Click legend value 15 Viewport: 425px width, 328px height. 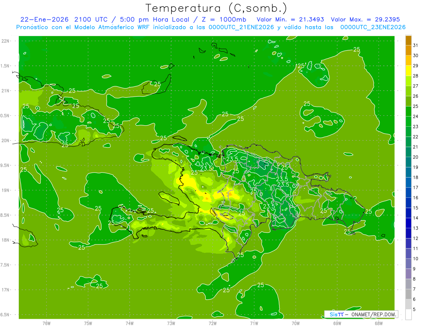click(x=416, y=208)
